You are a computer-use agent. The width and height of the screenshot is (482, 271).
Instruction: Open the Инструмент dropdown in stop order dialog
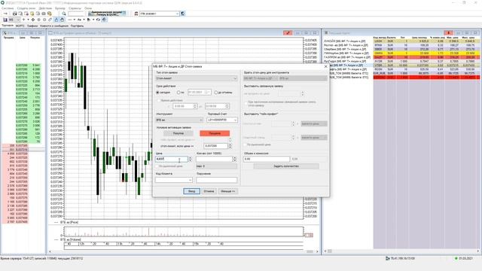point(179,120)
